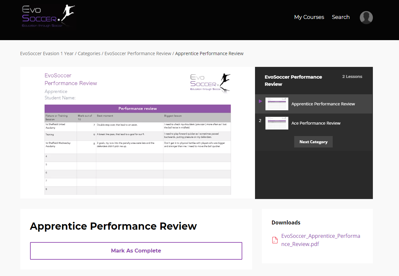399x276 pixels.
Task: Open the Apprentice Performance Review lesson title
Action: point(323,104)
